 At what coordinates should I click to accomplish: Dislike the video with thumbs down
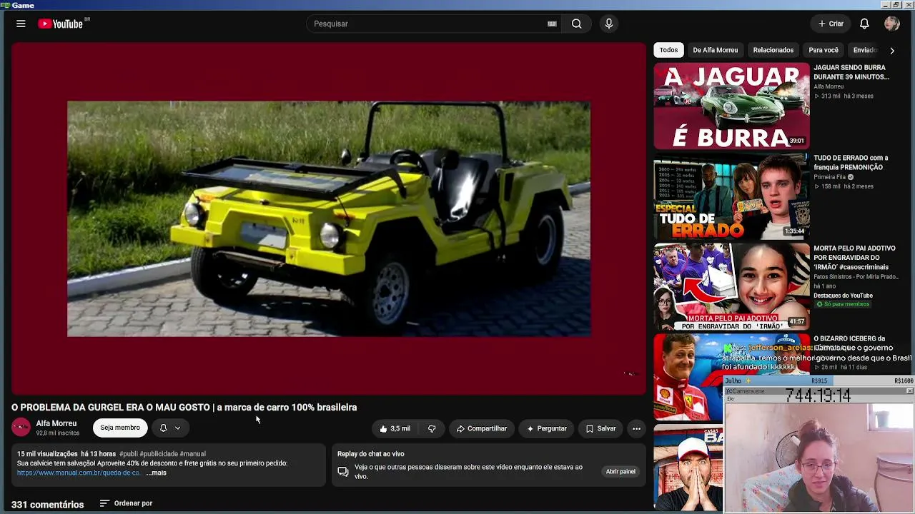[x=432, y=428]
